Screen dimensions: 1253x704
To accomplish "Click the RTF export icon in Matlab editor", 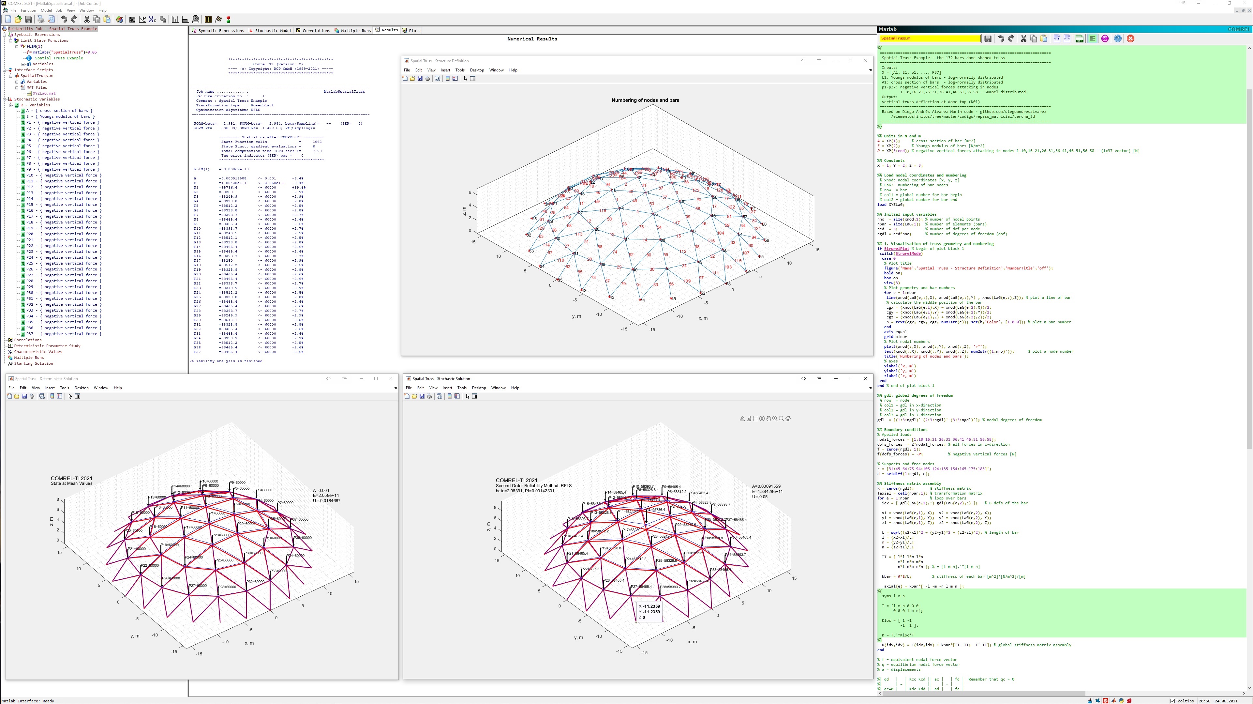I will 1079,38.
